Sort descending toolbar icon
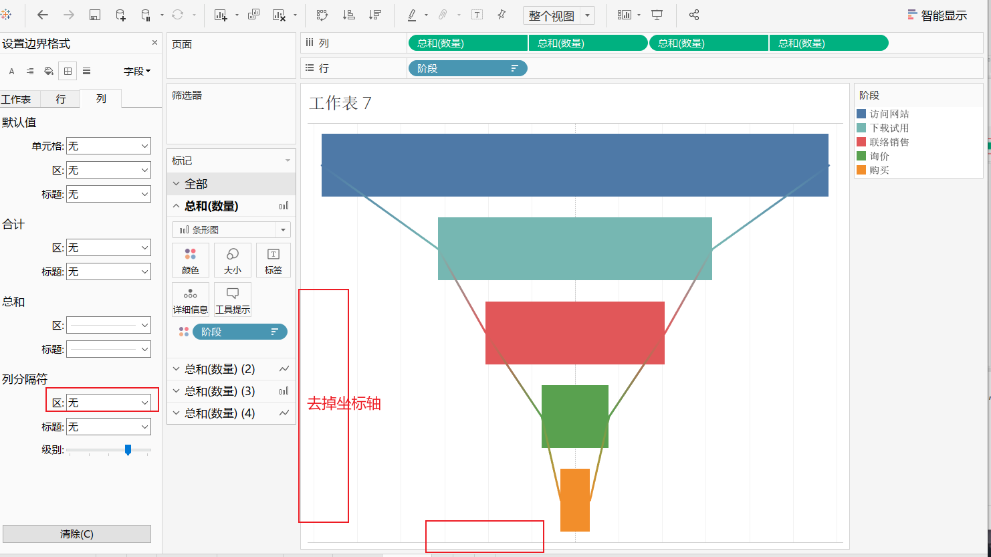Viewport: 991px width, 557px height. (375, 15)
